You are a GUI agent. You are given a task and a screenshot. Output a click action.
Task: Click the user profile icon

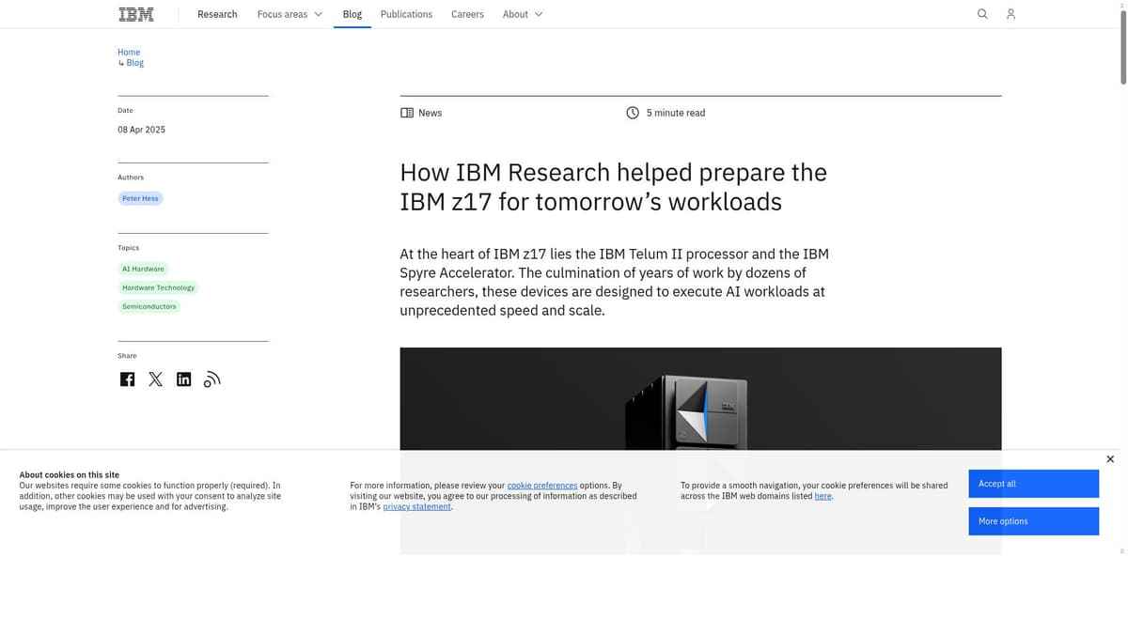(1010, 14)
